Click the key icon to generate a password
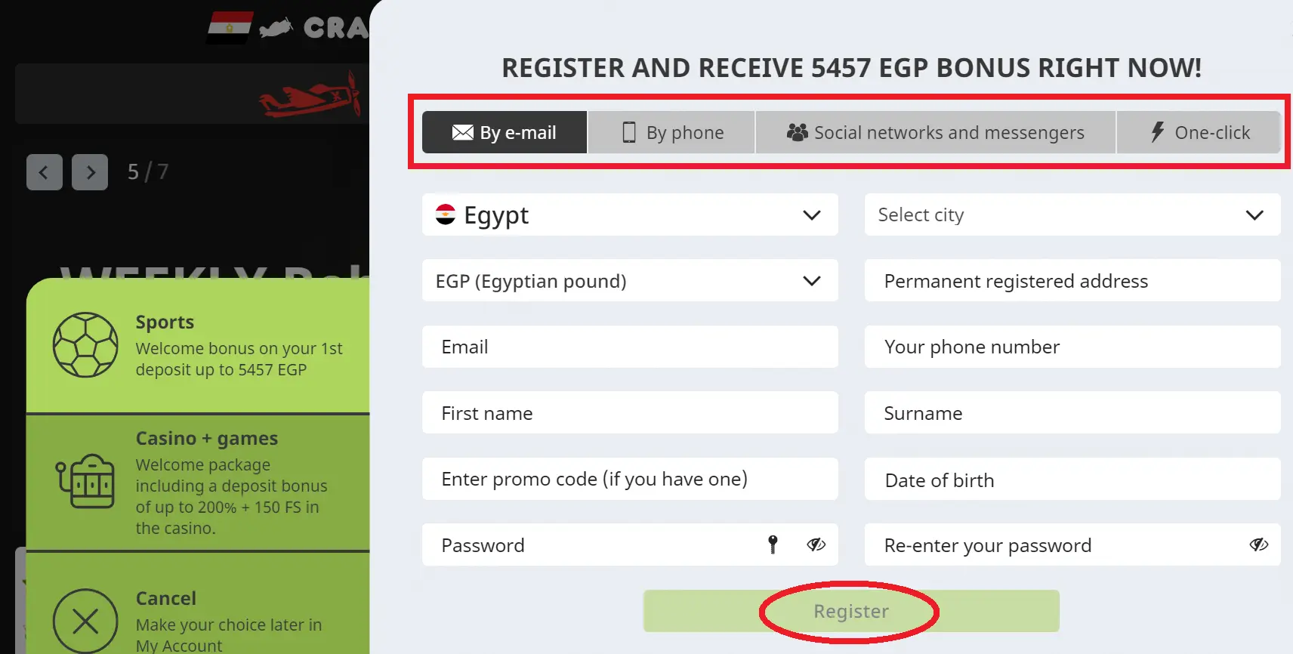1293x654 pixels. [x=772, y=544]
